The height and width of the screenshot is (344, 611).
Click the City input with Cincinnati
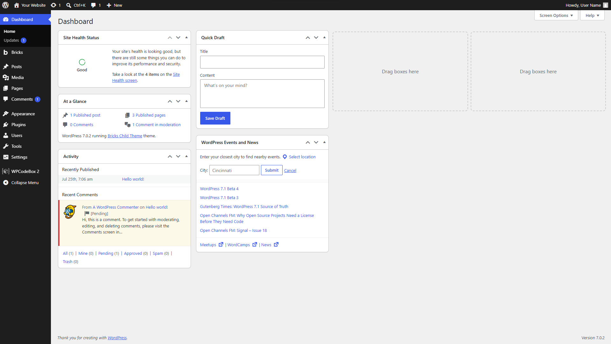pyautogui.click(x=234, y=170)
